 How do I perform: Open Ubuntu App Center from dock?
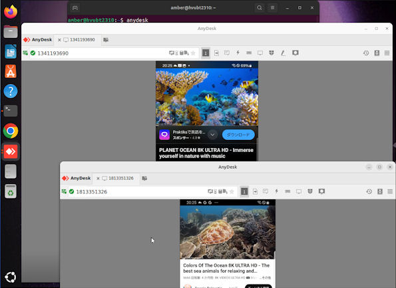coord(11,71)
